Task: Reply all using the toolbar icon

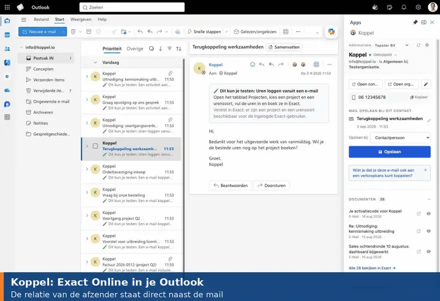Action: (x=150, y=32)
